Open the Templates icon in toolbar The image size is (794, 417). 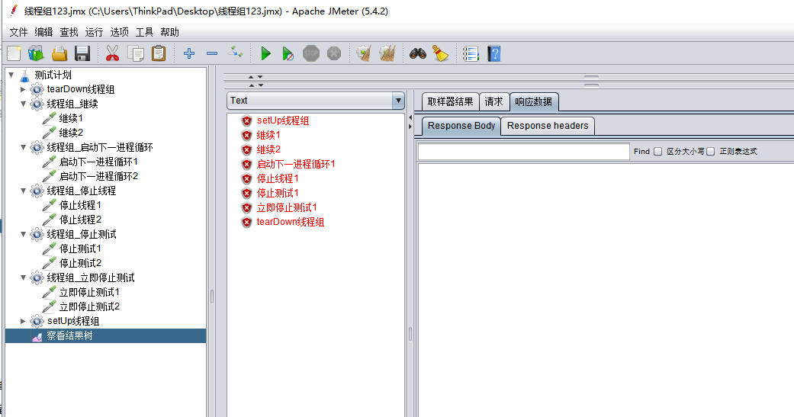(36, 53)
